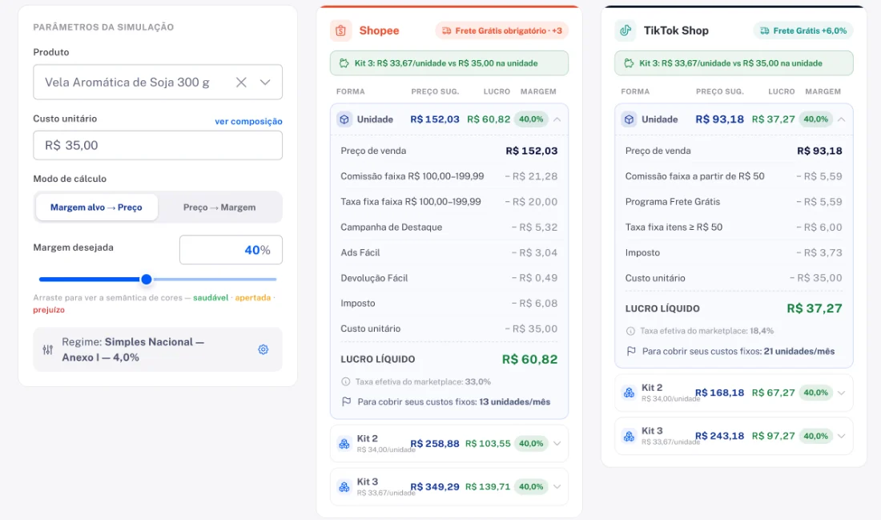Click the stacked cubes icon for Shopee Kit 3
The height and width of the screenshot is (520, 881).
[344, 487]
